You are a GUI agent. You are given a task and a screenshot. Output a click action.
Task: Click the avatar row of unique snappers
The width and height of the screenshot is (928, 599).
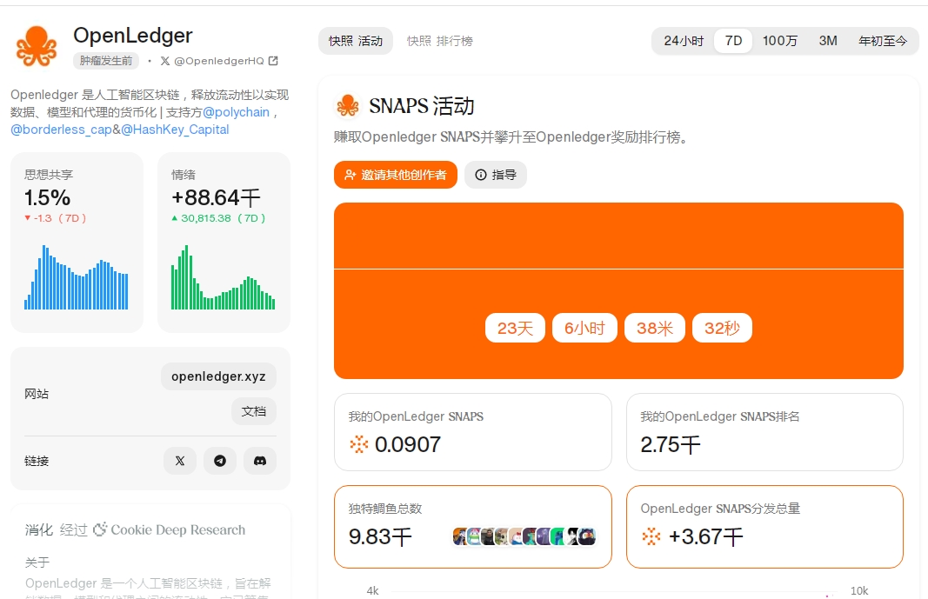(524, 536)
